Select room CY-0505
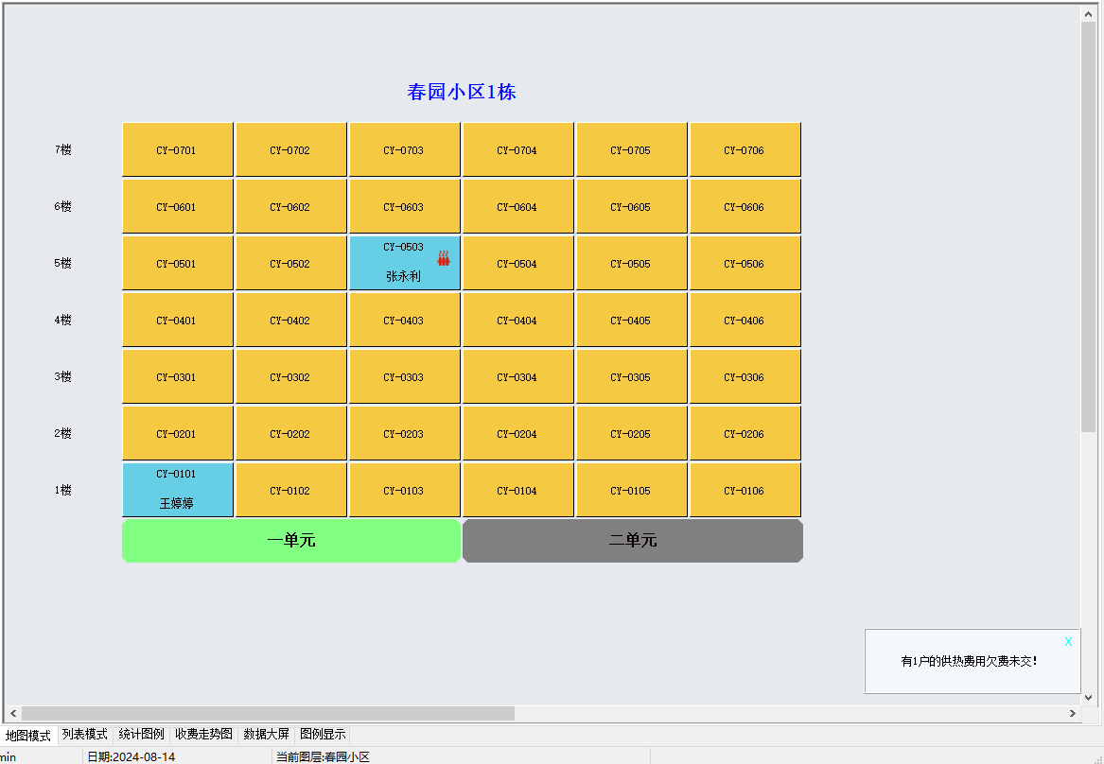This screenshot has width=1104, height=764. [x=632, y=263]
